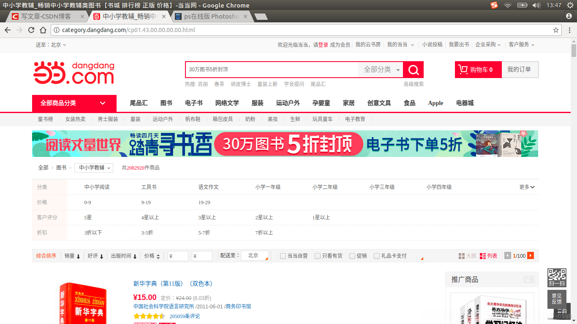The image size is (577, 324).
Task: Switch to large image grid view
Action: pos(467,256)
